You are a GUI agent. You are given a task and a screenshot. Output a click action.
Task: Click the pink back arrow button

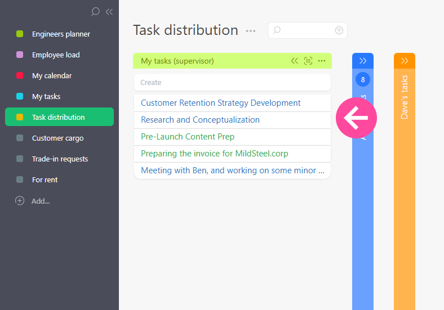tap(356, 118)
